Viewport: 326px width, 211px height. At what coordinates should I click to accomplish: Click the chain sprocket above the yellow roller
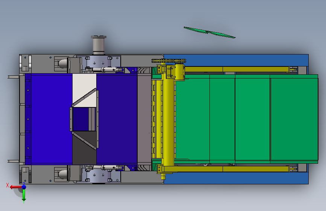[x=168, y=61]
